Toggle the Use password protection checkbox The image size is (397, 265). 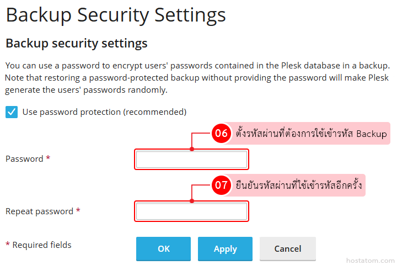pos(11,112)
